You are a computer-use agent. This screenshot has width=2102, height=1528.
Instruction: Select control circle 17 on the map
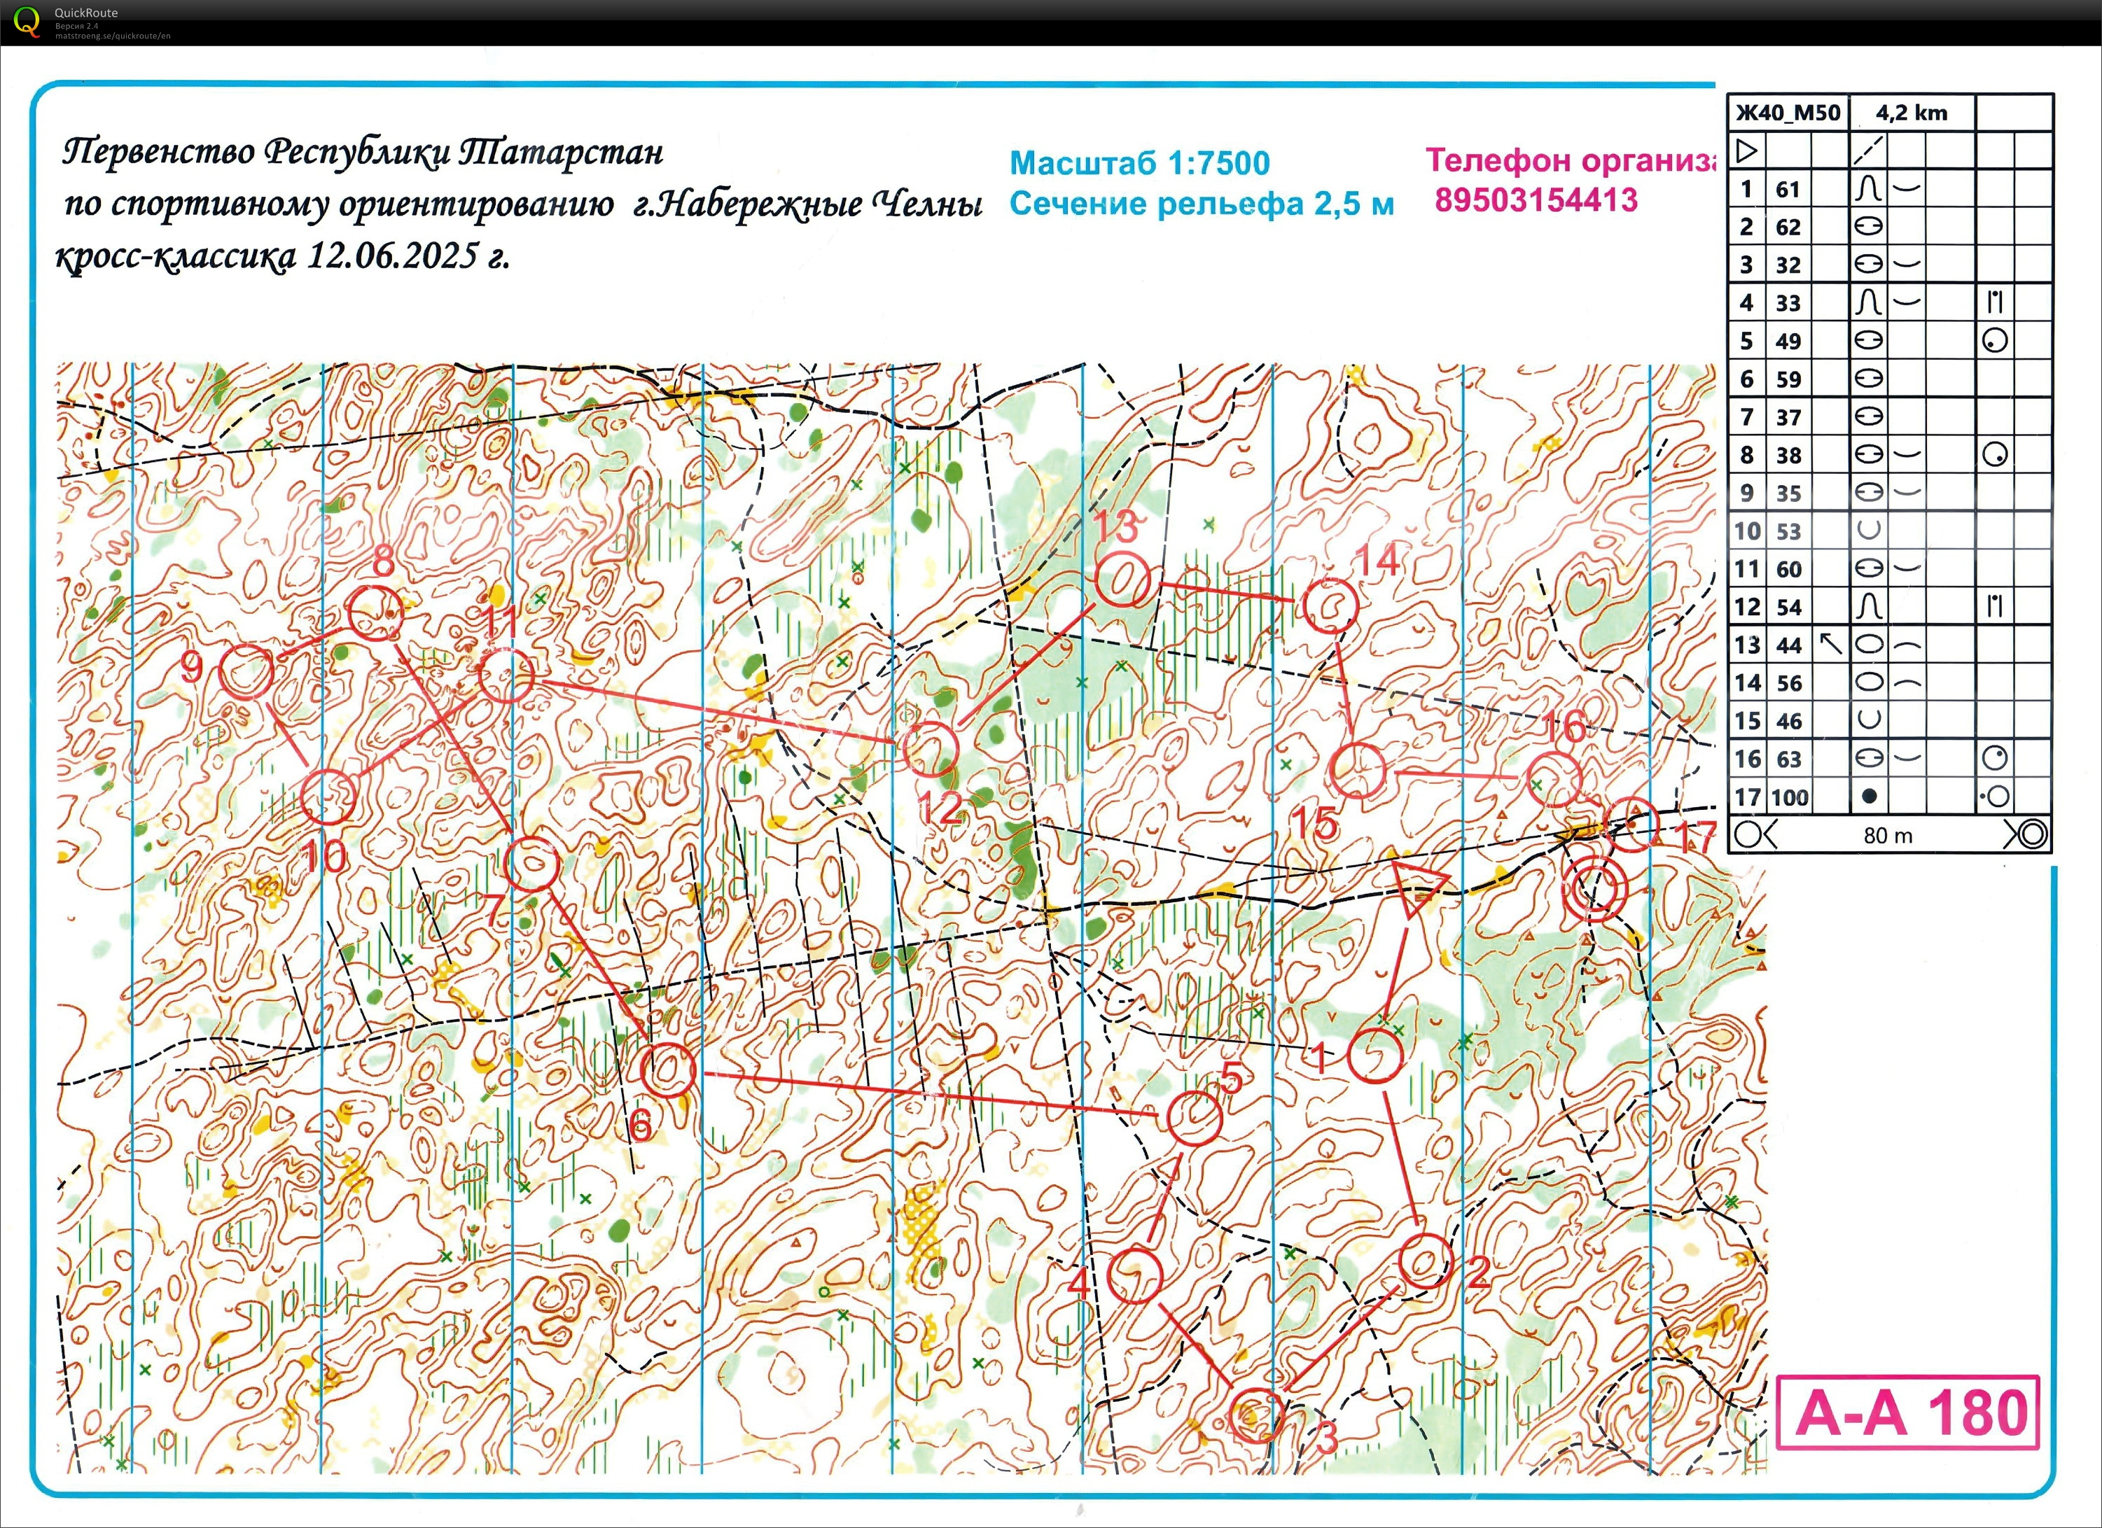(x=1630, y=824)
